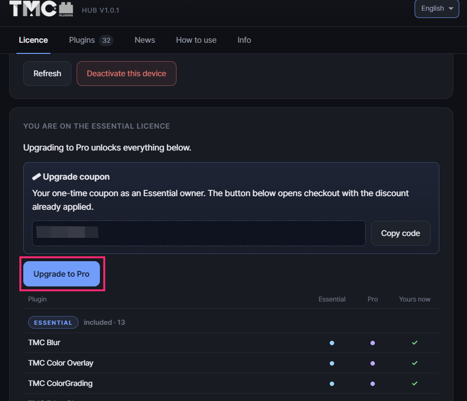Click the HUB V1.0.1 version text
The image size is (467, 401).
click(x=101, y=10)
